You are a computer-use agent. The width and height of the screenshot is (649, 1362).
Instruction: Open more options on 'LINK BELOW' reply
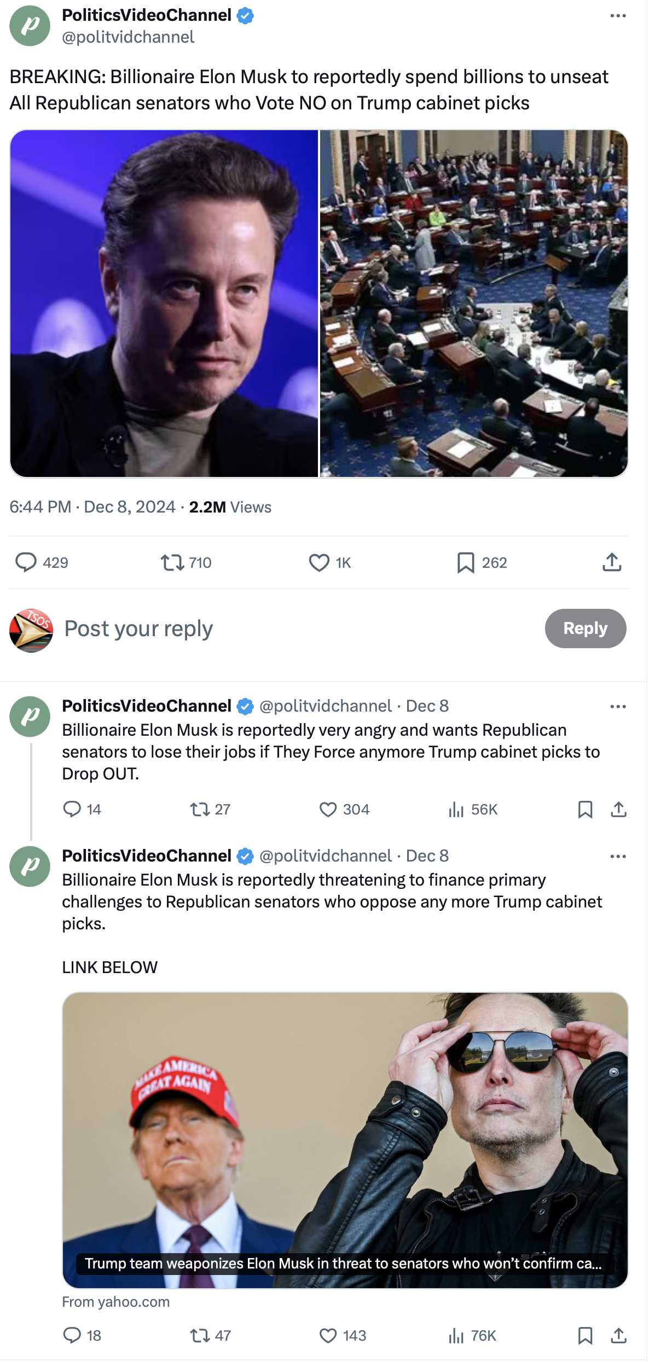click(617, 857)
